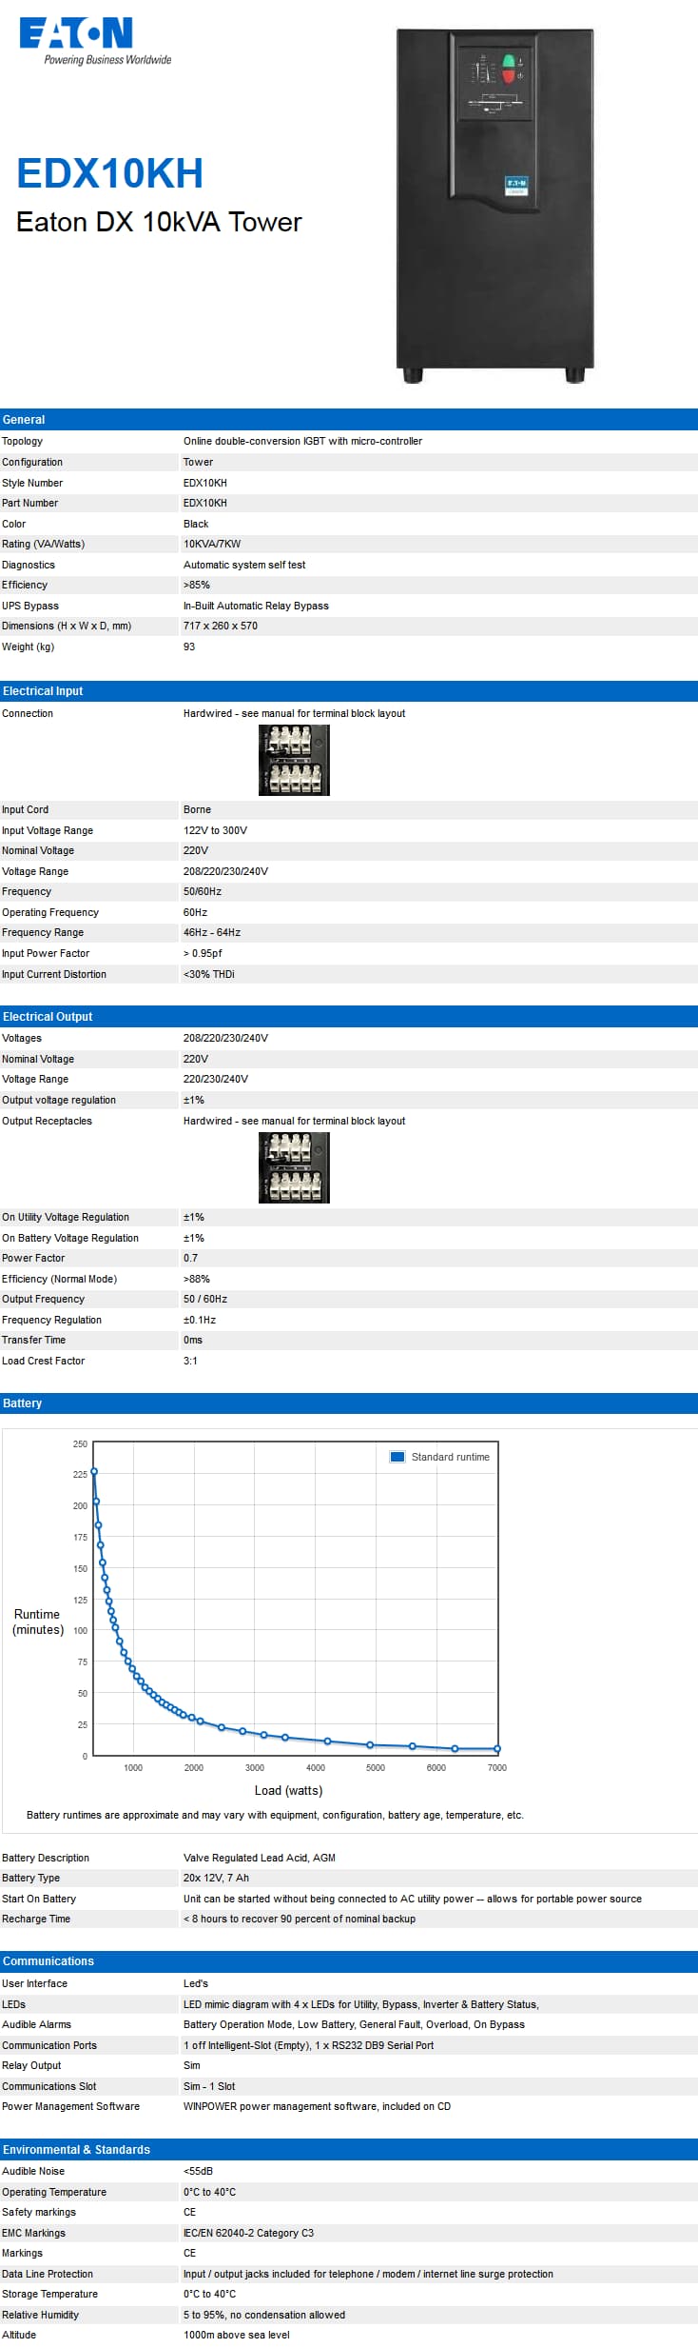Screen dimensions: 698x2348
Task: Select Audible Noise value <55dB
Action: (x=198, y=2171)
